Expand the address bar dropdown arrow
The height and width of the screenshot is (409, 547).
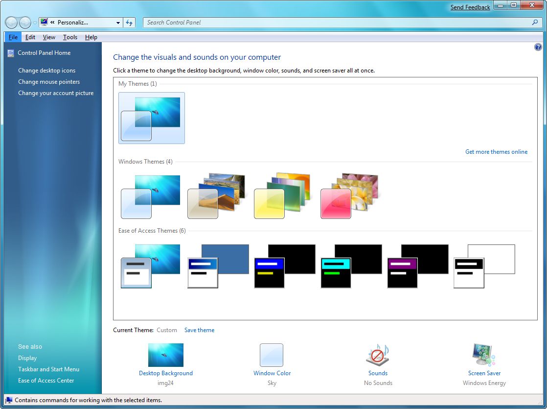(118, 23)
